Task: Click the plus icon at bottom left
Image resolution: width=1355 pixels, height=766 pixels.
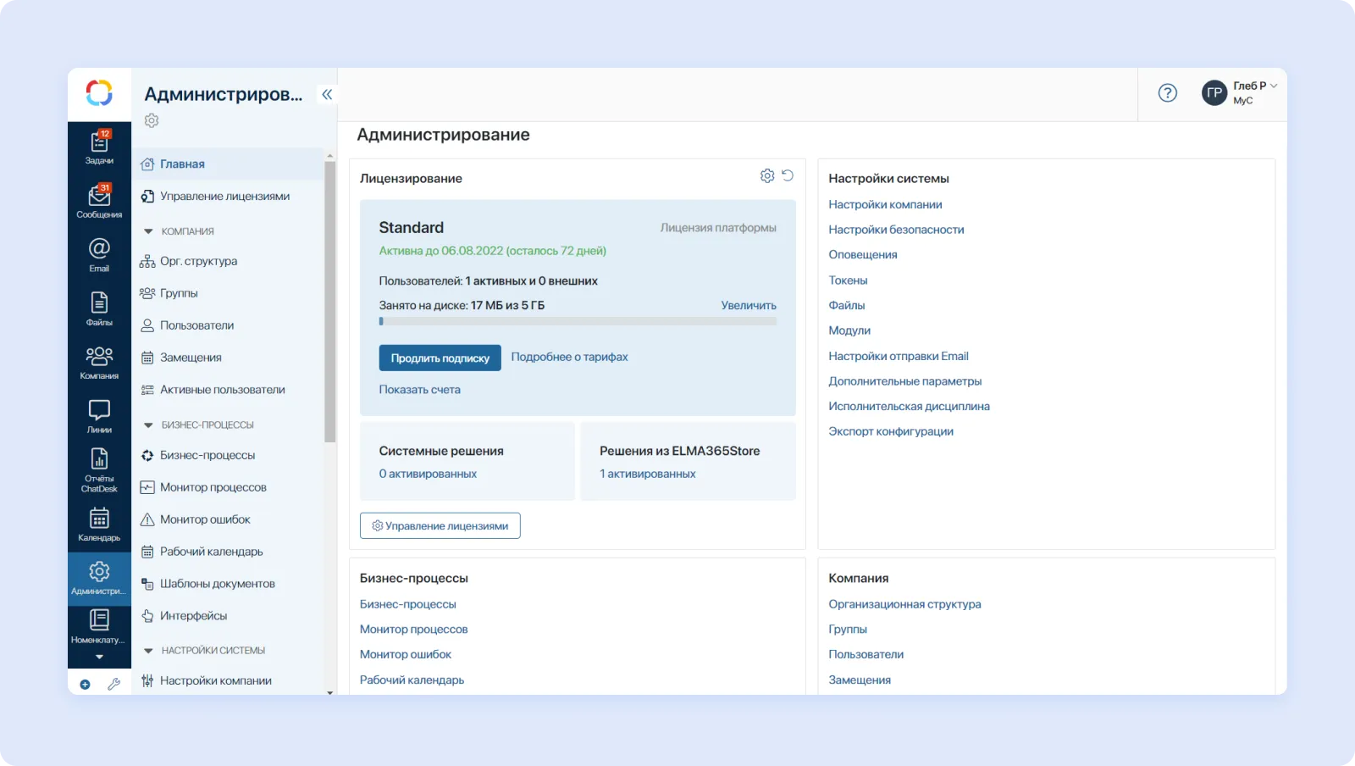Action: click(x=85, y=685)
